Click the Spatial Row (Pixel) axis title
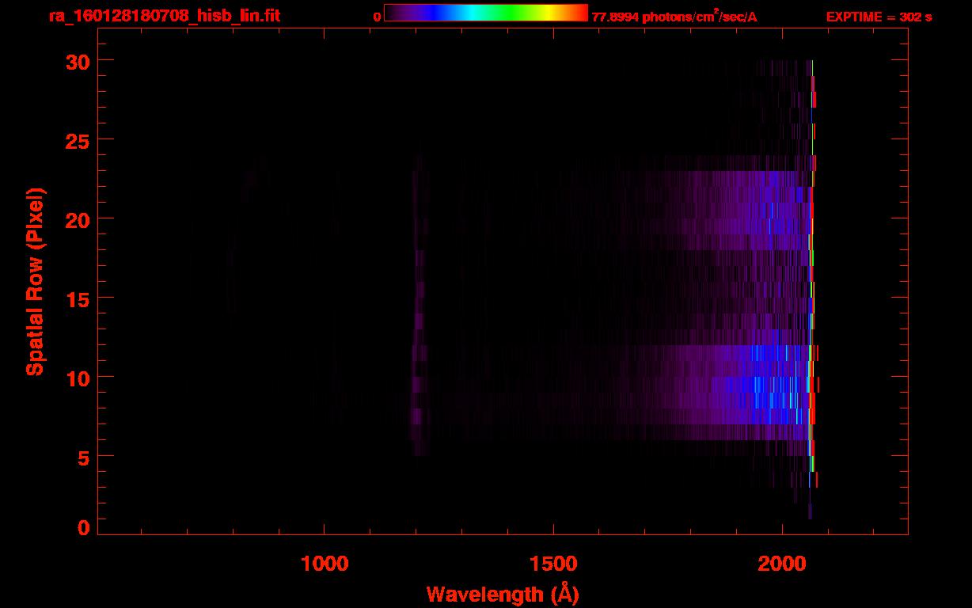The height and width of the screenshot is (608, 972). 36,281
